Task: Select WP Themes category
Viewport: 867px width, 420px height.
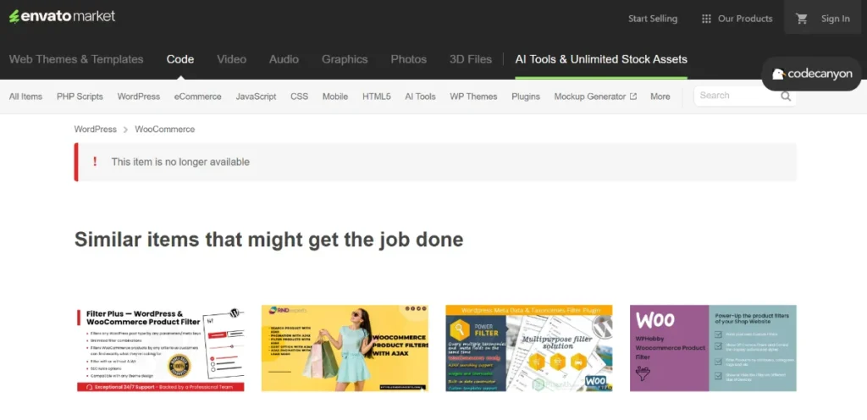Action: 473,97
